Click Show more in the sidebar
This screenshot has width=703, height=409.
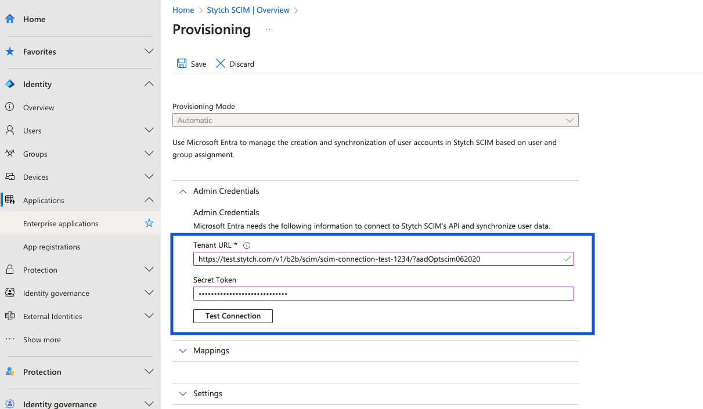tap(41, 339)
